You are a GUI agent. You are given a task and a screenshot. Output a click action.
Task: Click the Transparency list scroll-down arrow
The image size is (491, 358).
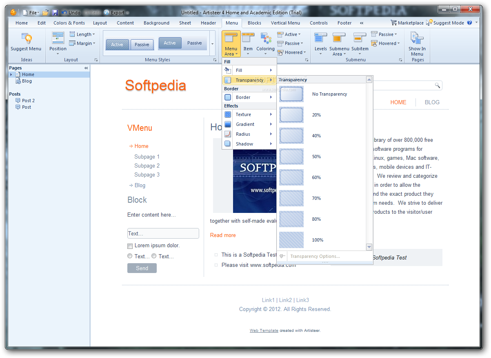click(x=369, y=247)
